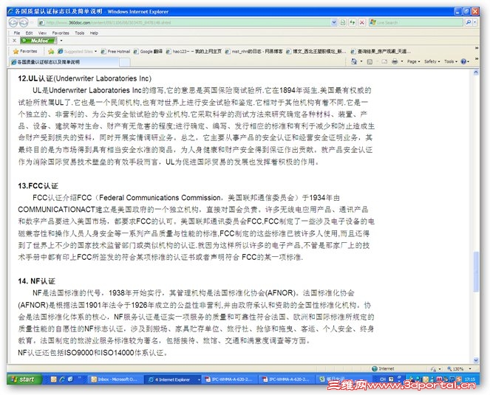Click the Feeds icon in the command bar
The width and height of the screenshot is (490, 395).
pyautogui.click(x=370, y=61)
